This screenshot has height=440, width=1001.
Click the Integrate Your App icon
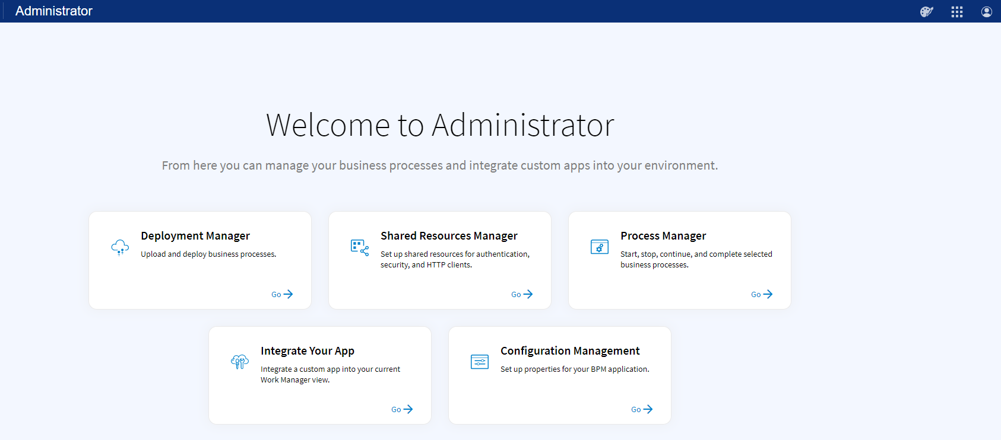[240, 362]
